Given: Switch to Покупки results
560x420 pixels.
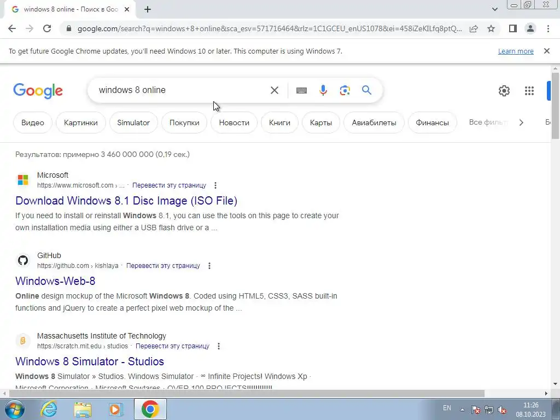Looking at the screenshot, I should 184,122.
